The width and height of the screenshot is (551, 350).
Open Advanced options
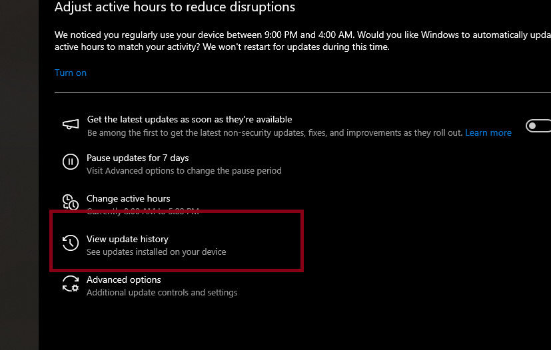[124, 279]
